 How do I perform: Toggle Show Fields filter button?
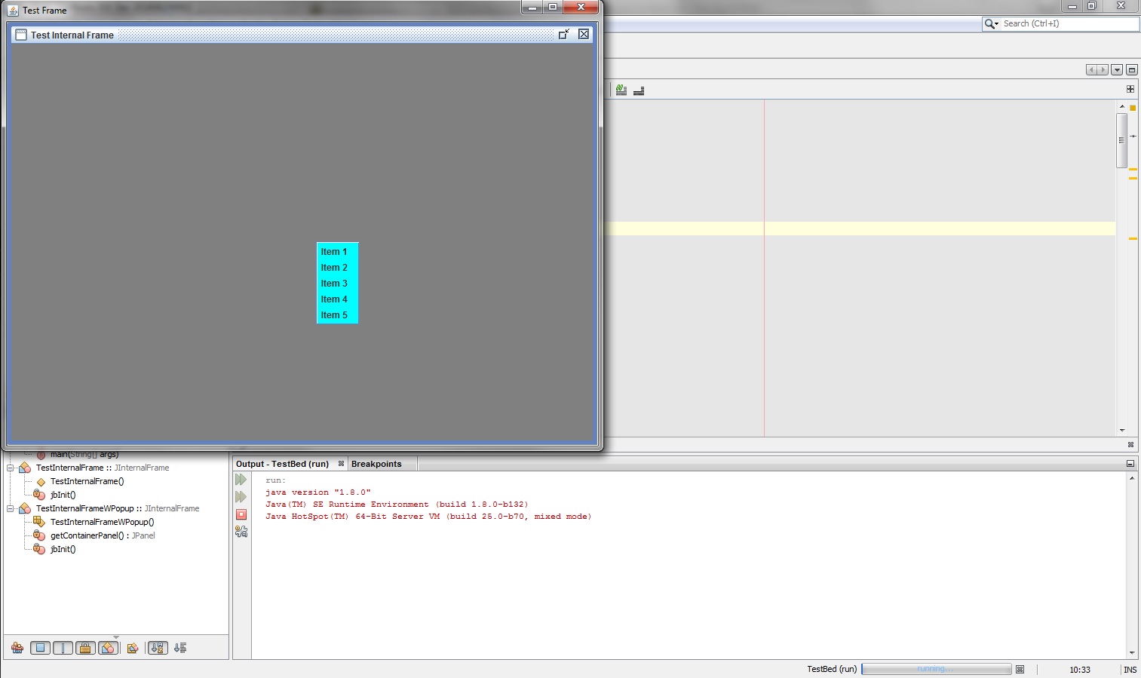click(41, 648)
